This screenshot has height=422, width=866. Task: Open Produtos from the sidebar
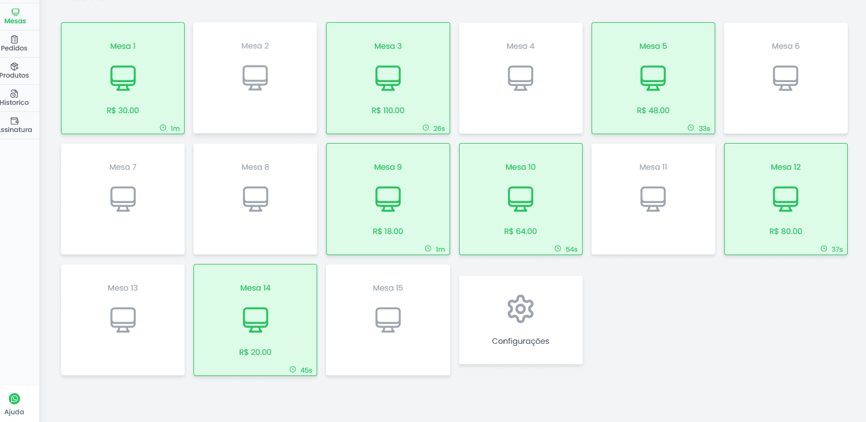click(x=14, y=70)
